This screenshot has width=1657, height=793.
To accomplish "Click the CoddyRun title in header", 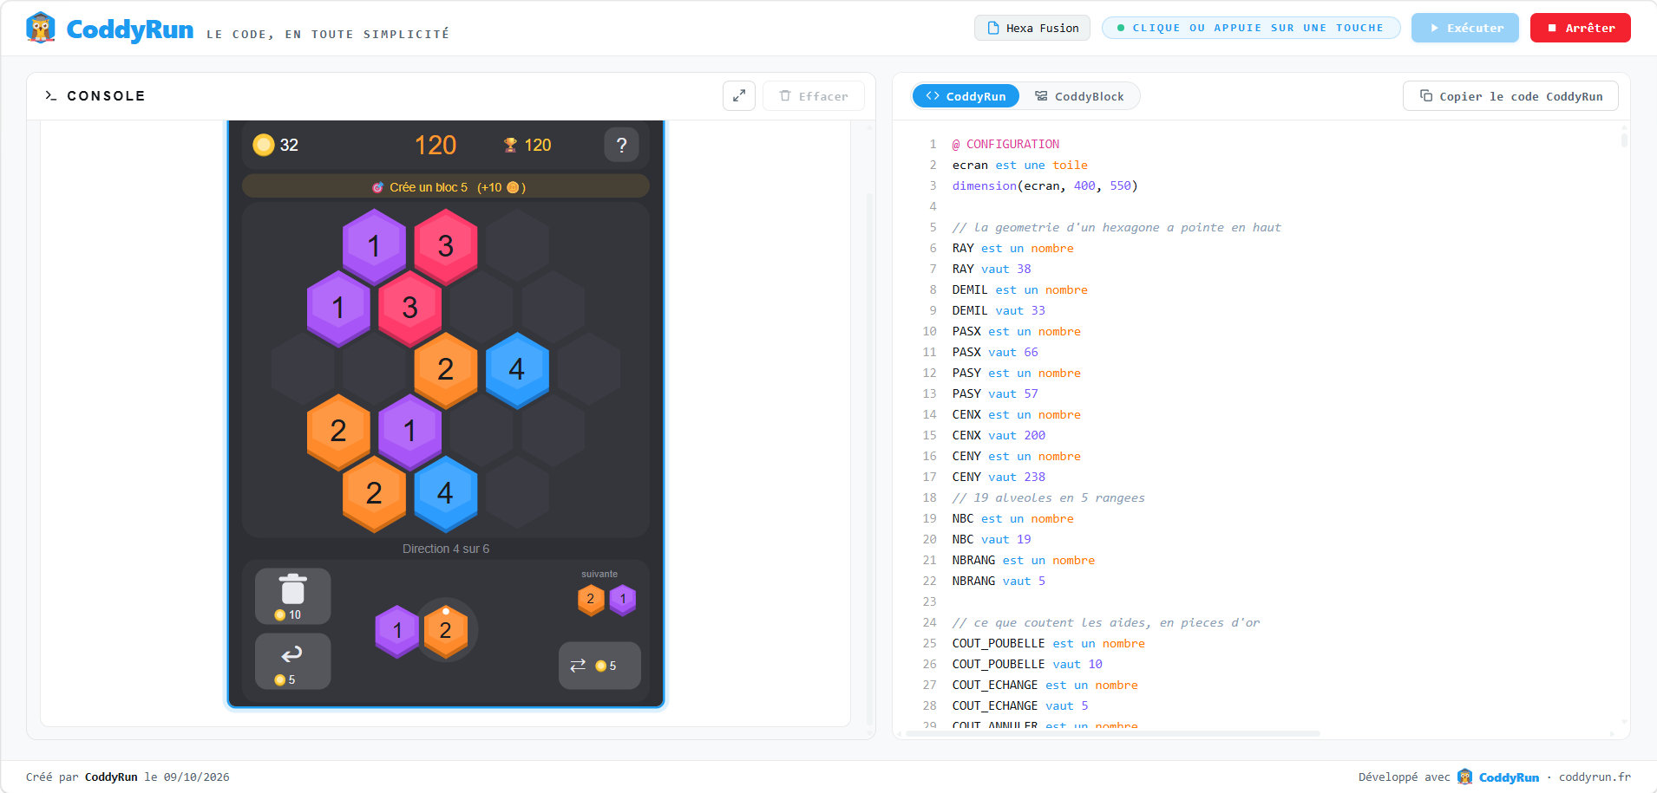I will (130, 29).
